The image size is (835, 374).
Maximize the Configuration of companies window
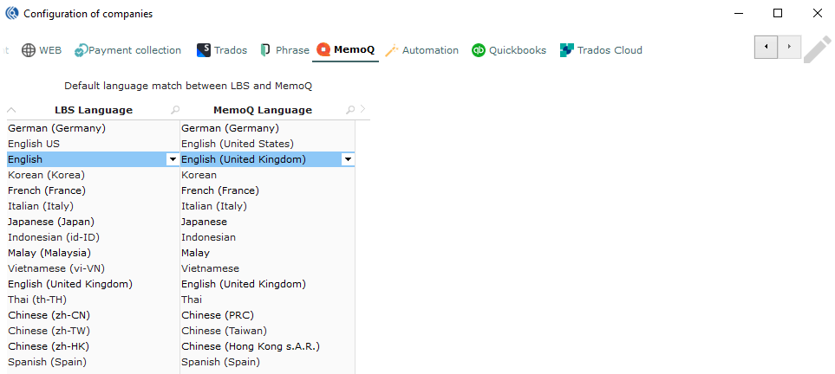coord(778,13)
